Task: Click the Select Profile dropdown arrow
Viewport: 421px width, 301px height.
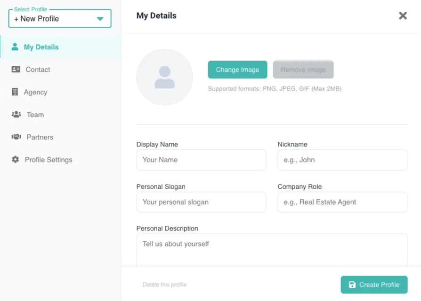Action: pos(100,19)
